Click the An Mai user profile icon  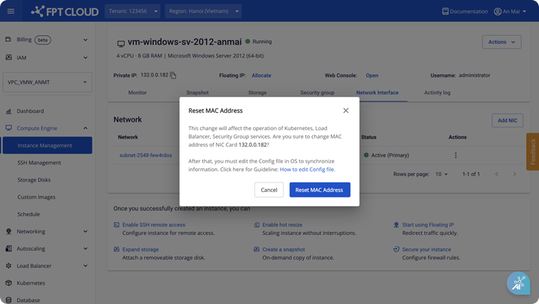(x=497, y=11)
